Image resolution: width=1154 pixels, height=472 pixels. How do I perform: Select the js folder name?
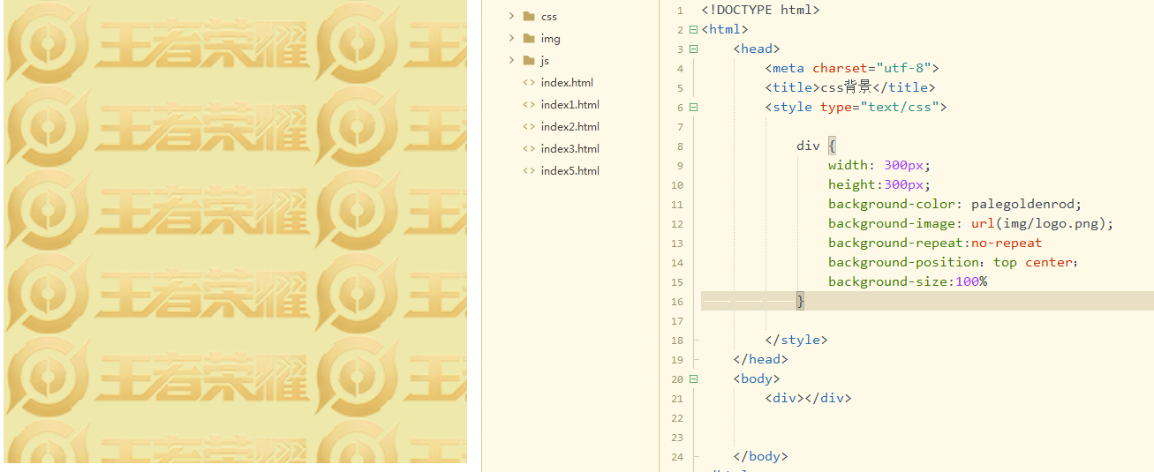[545, 60]
